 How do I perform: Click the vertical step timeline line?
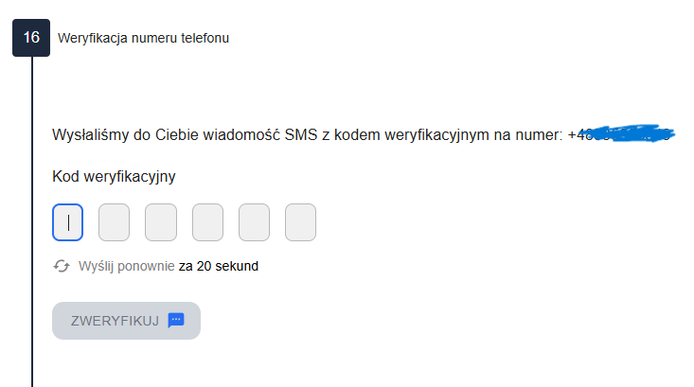coord(32,218)
